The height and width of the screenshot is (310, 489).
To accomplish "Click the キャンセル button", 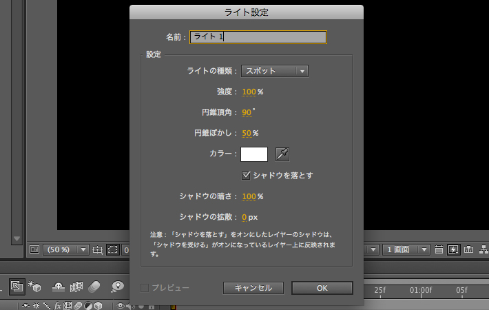I will (253, 288).
